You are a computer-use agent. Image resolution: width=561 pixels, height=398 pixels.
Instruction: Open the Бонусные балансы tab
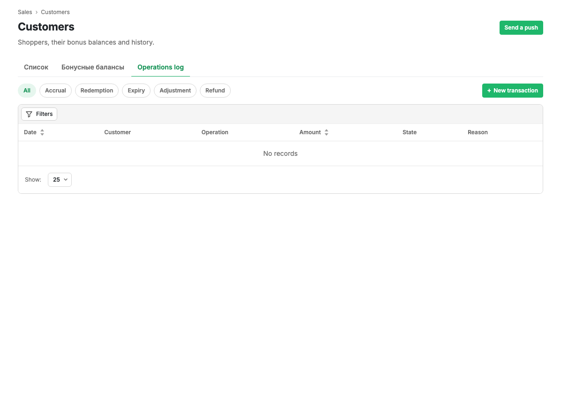[x=93, y=67]
